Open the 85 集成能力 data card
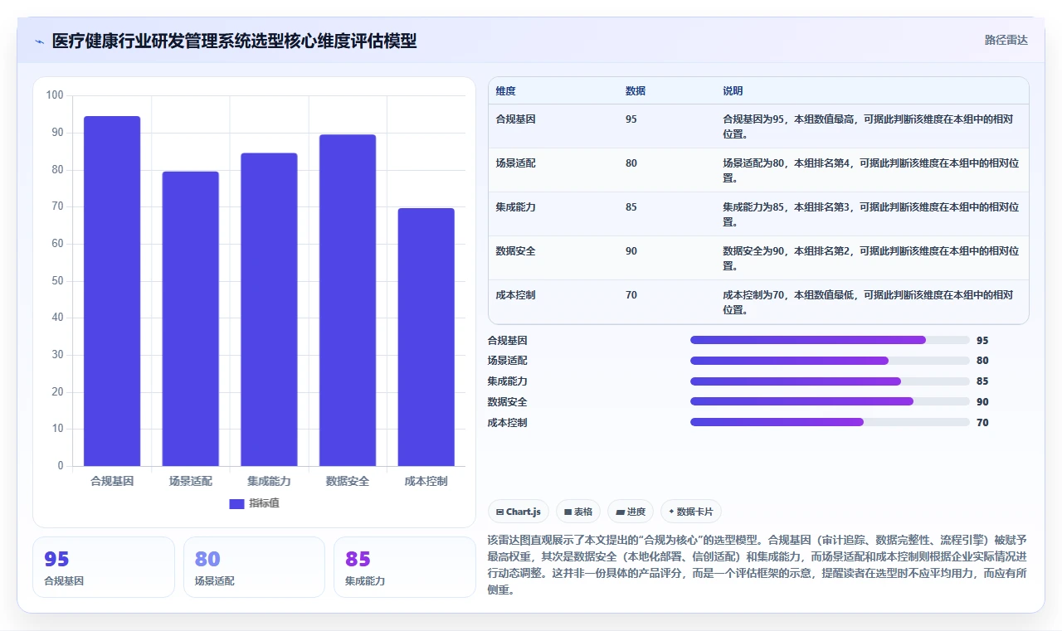 (404, 567)
